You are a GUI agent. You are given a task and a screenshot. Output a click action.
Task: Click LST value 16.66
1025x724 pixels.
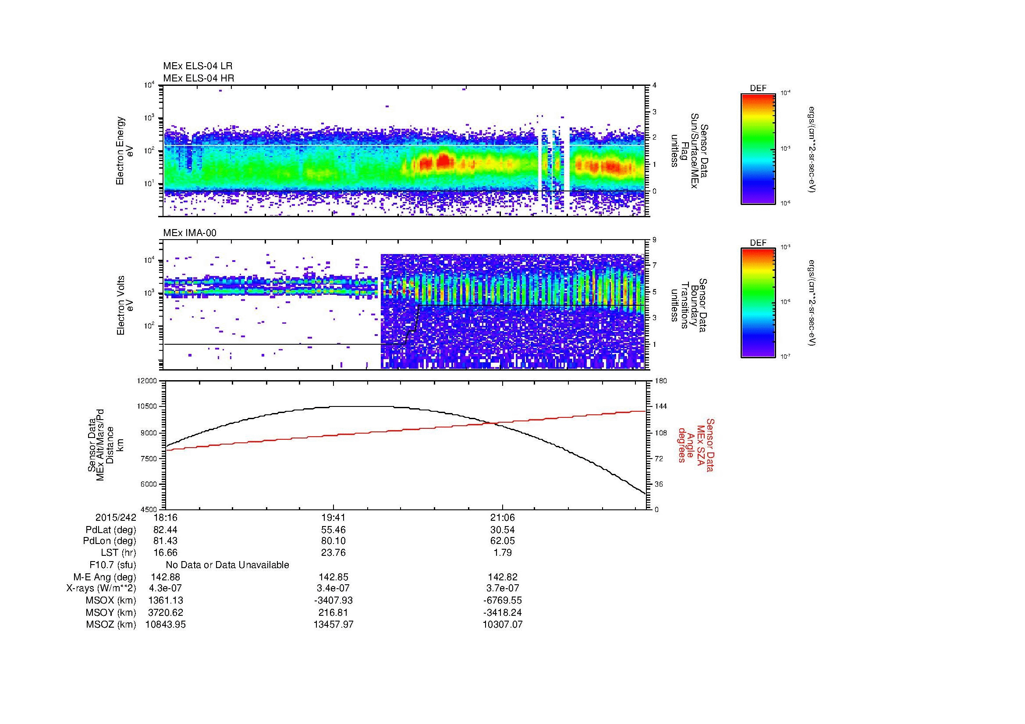pos(166,553)
